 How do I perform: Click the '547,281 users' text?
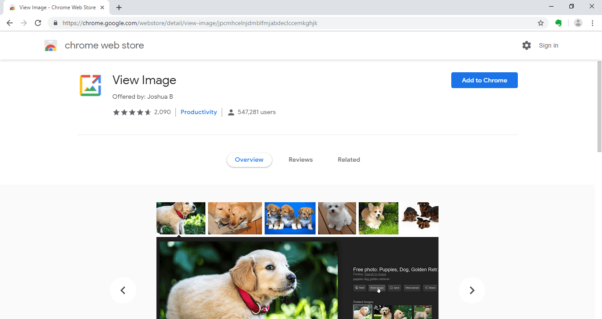pyautogui.click(x=256, y=112)
